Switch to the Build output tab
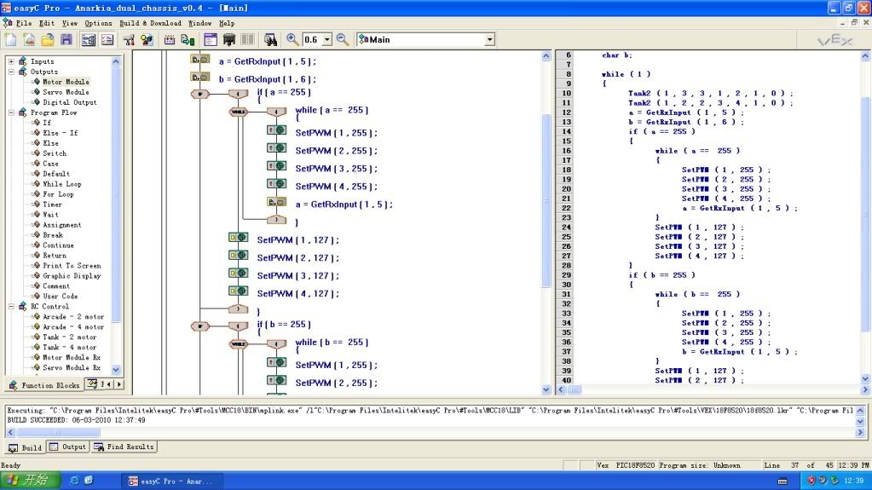 point(25,447)
